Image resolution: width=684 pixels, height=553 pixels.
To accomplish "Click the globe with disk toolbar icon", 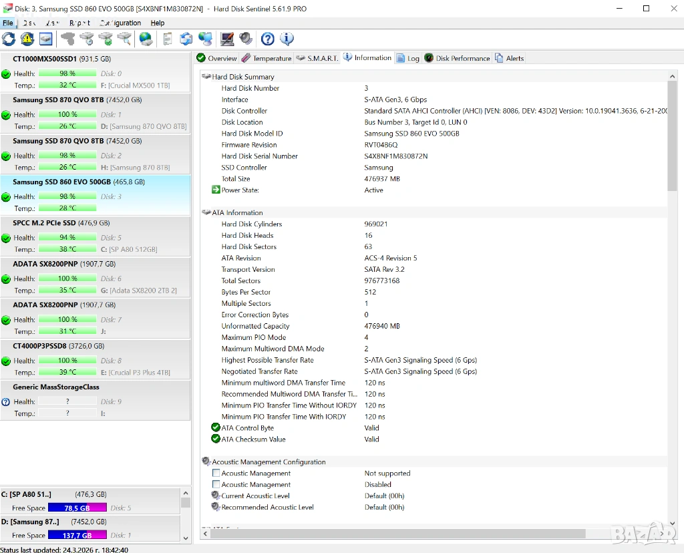I will 146,39.
